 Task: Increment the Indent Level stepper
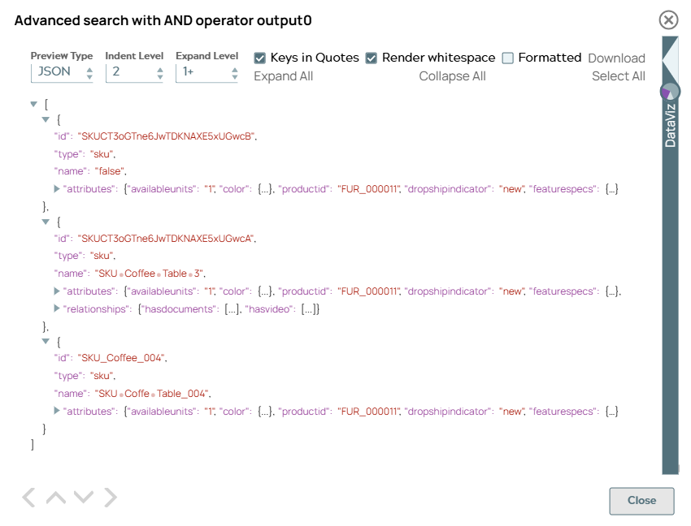pyautogui.click(x=160, y=68)
